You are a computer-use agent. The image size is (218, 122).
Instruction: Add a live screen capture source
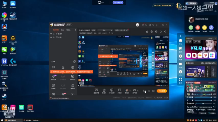click(x=96, y=91)
